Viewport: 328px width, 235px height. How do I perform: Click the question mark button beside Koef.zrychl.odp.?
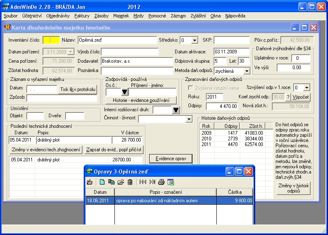click(x=288, y=97)
